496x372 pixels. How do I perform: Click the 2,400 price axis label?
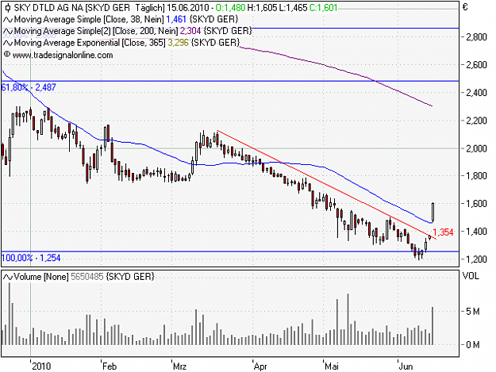click(x=476, y=93)
